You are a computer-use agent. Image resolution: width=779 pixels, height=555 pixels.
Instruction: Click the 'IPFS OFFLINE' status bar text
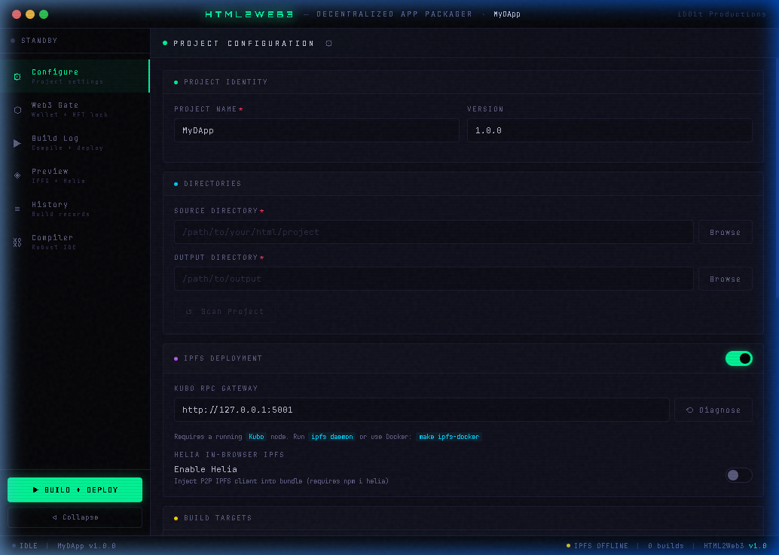coord(601,545)
